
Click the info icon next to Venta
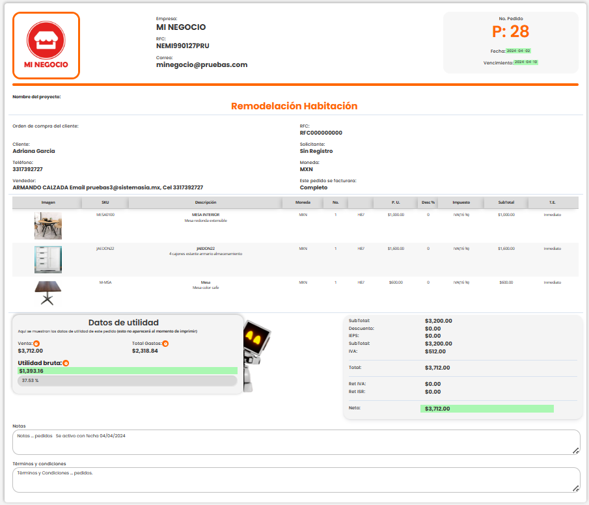point(36,343)
